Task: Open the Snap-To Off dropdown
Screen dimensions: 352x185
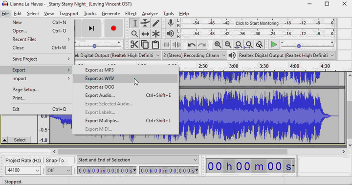Action: coord(58,170)
